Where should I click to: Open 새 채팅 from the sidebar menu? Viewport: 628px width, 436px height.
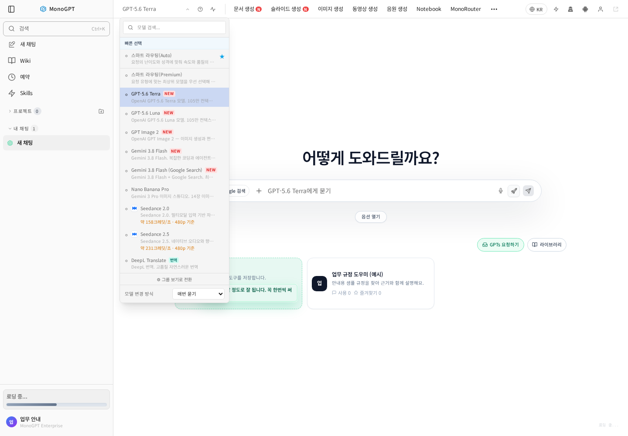56,44
